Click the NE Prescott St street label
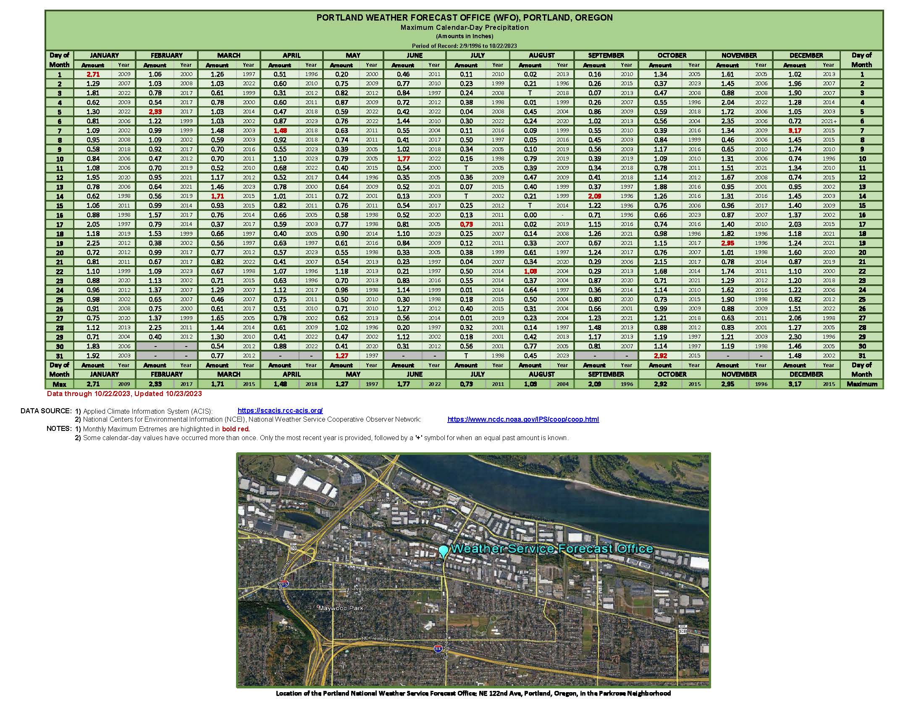924x714 pixels. pos(362,589)
